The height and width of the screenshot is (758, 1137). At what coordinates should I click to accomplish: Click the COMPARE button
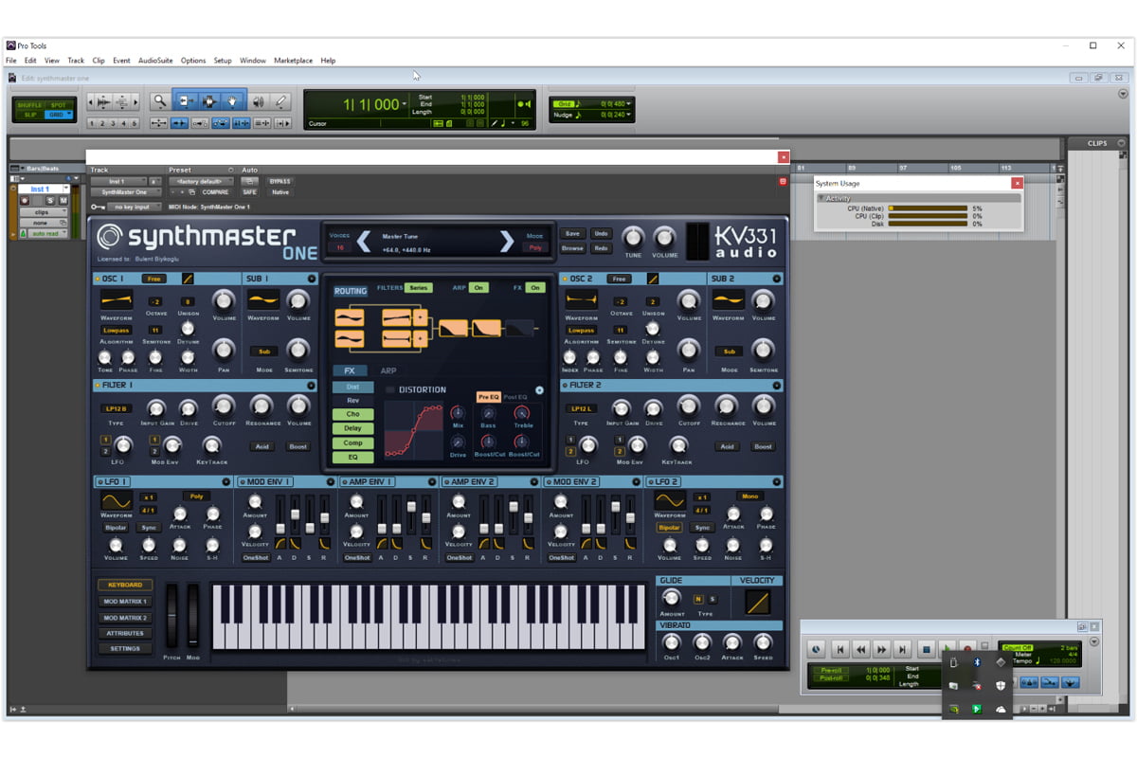pos(216,192)
